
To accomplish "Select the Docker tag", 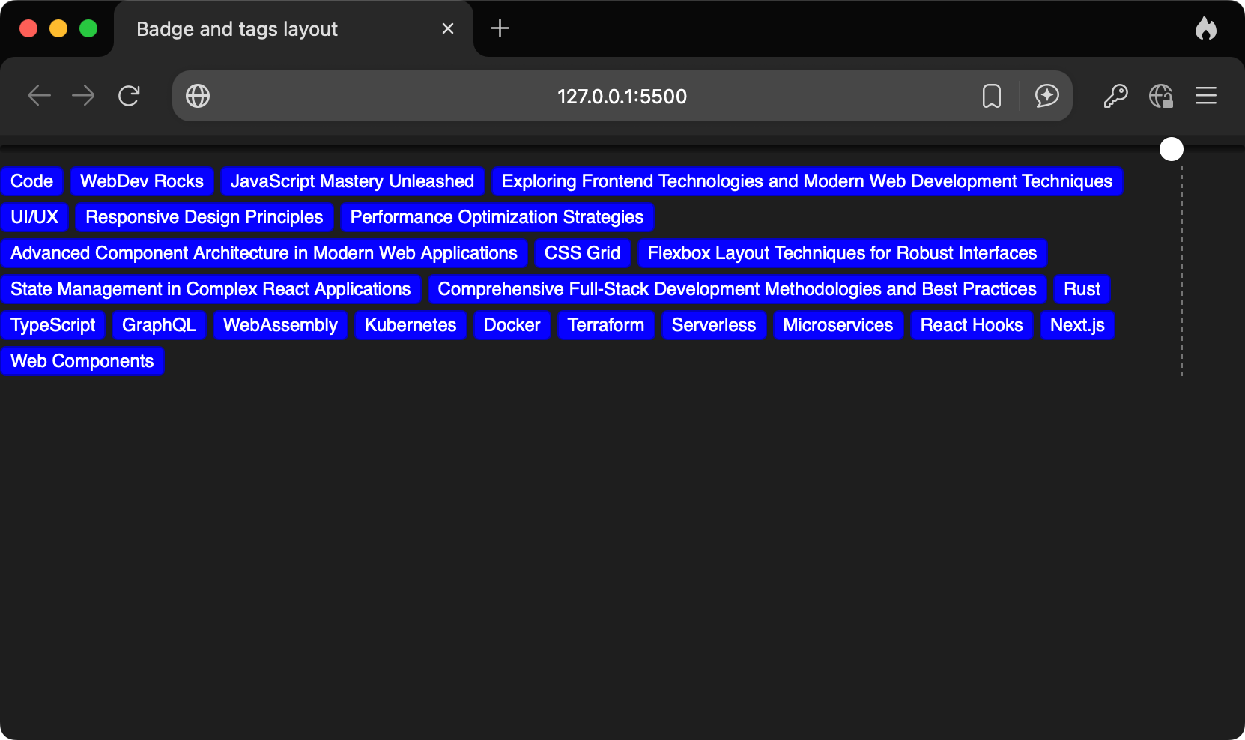I will pos(512,325).
